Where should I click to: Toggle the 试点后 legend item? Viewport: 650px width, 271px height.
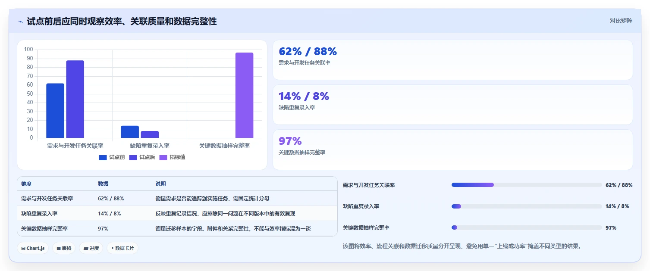tap(142, 157)
